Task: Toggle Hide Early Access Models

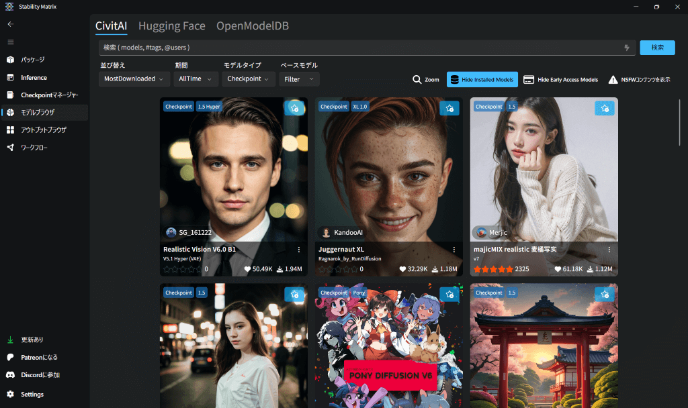Action: coord(561,79)
